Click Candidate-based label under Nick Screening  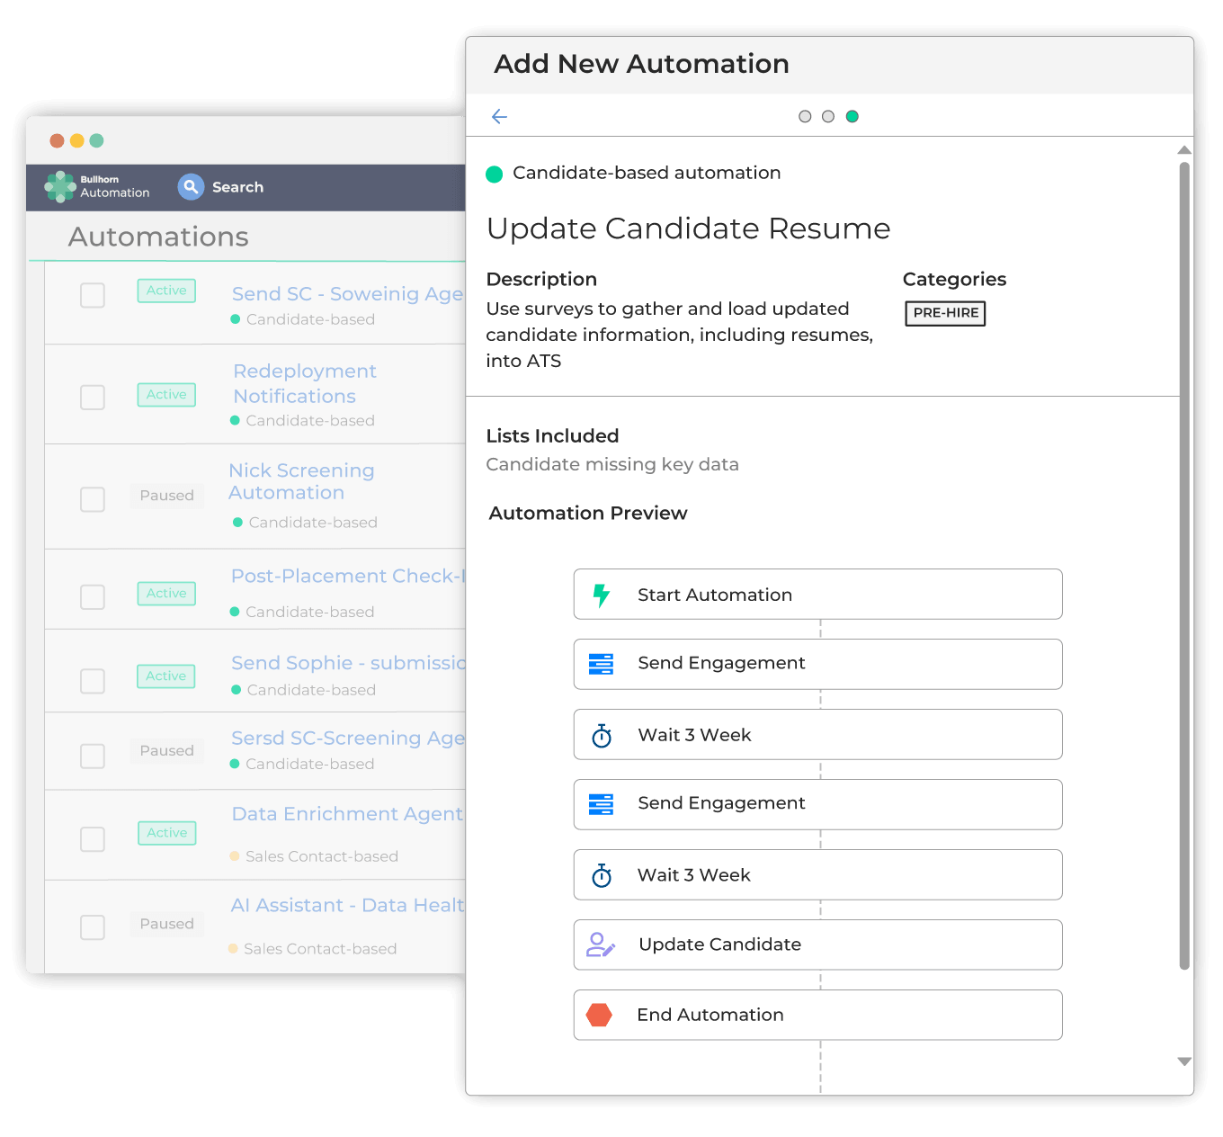(313, 523)
